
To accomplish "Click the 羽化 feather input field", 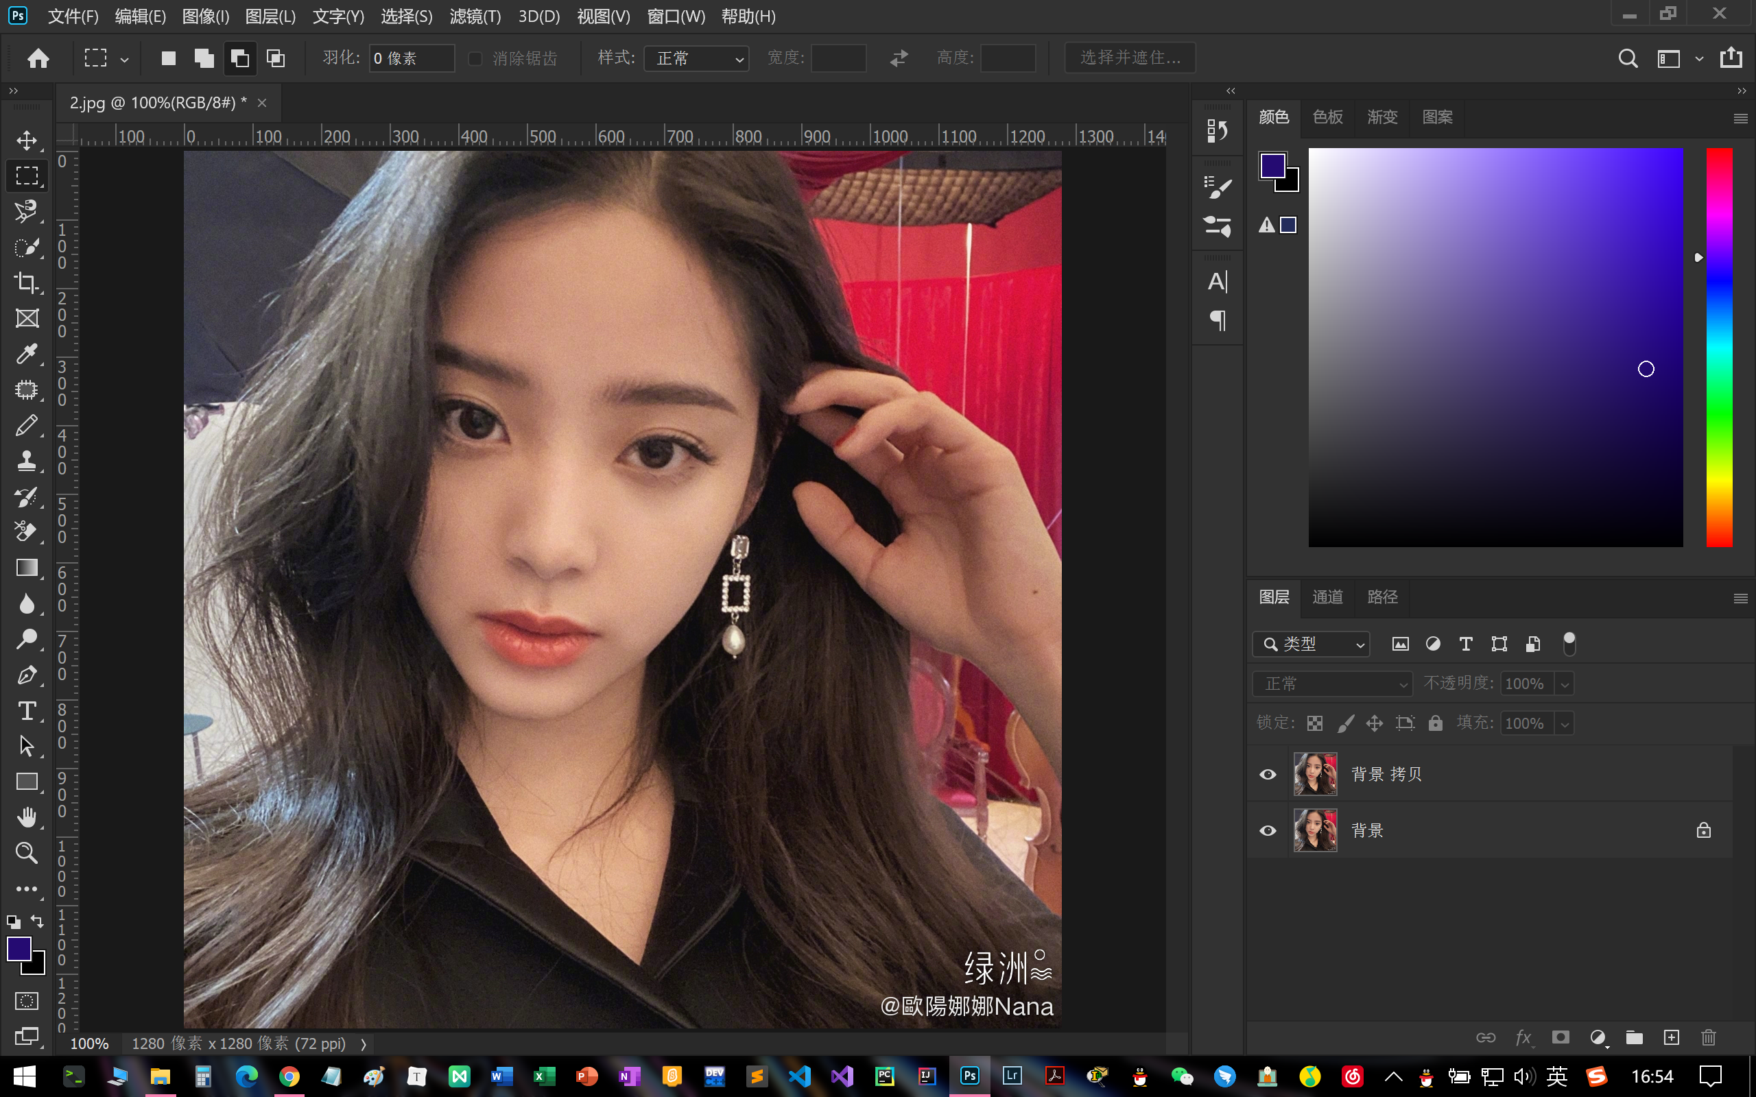I will point(412,58).
